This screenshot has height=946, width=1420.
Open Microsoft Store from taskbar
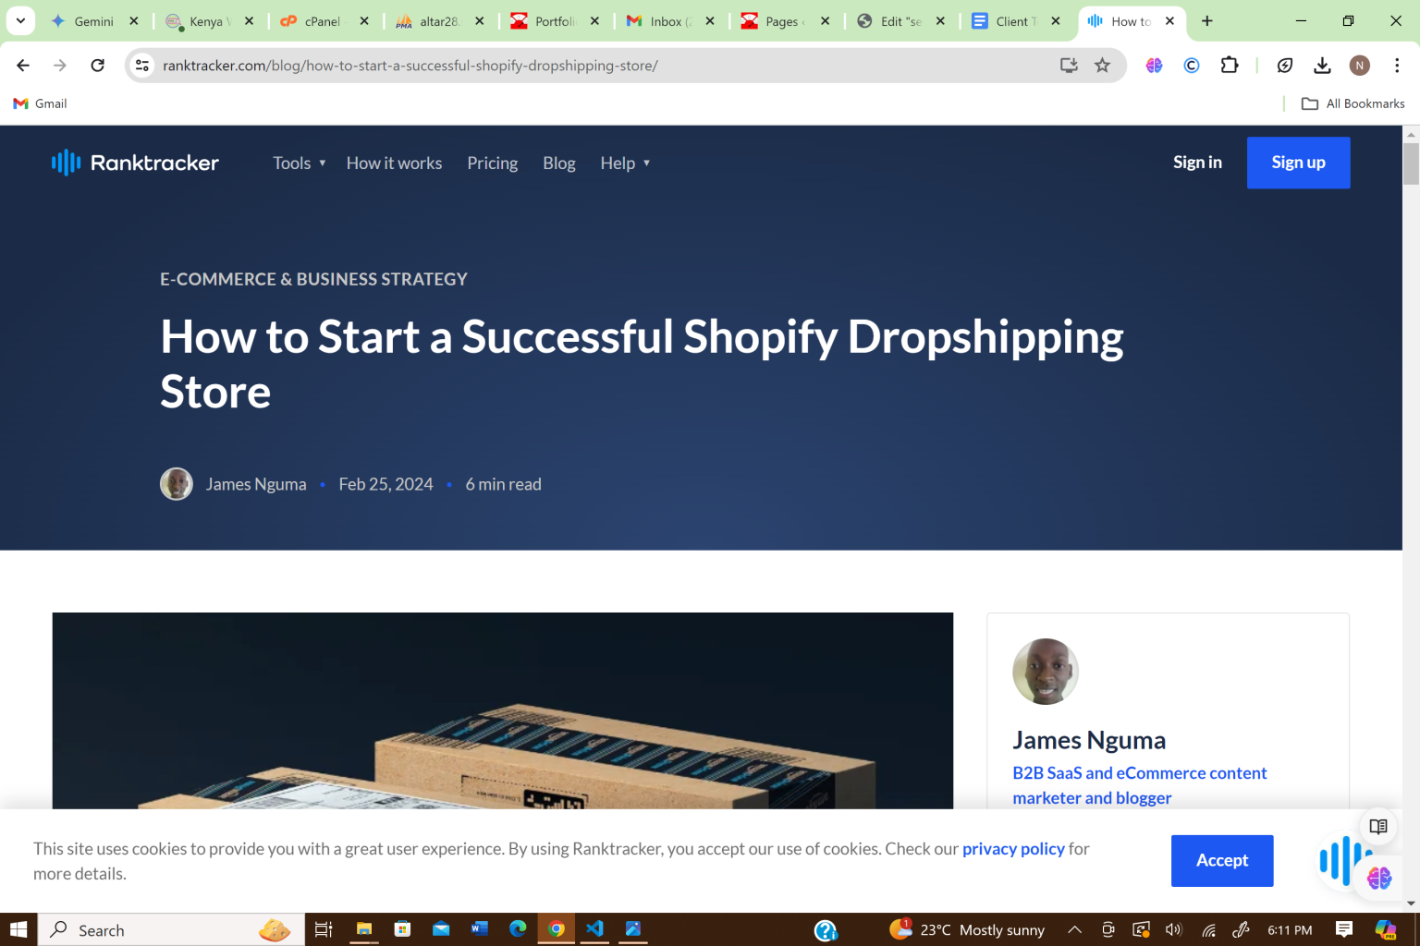tap(402, 929)
